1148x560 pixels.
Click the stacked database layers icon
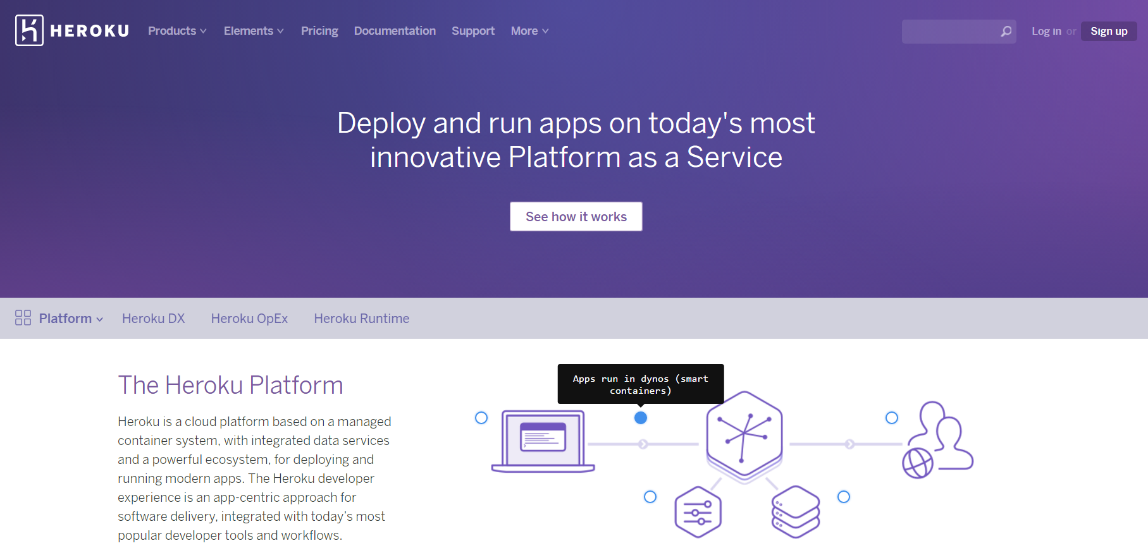(x=796, y=512)
